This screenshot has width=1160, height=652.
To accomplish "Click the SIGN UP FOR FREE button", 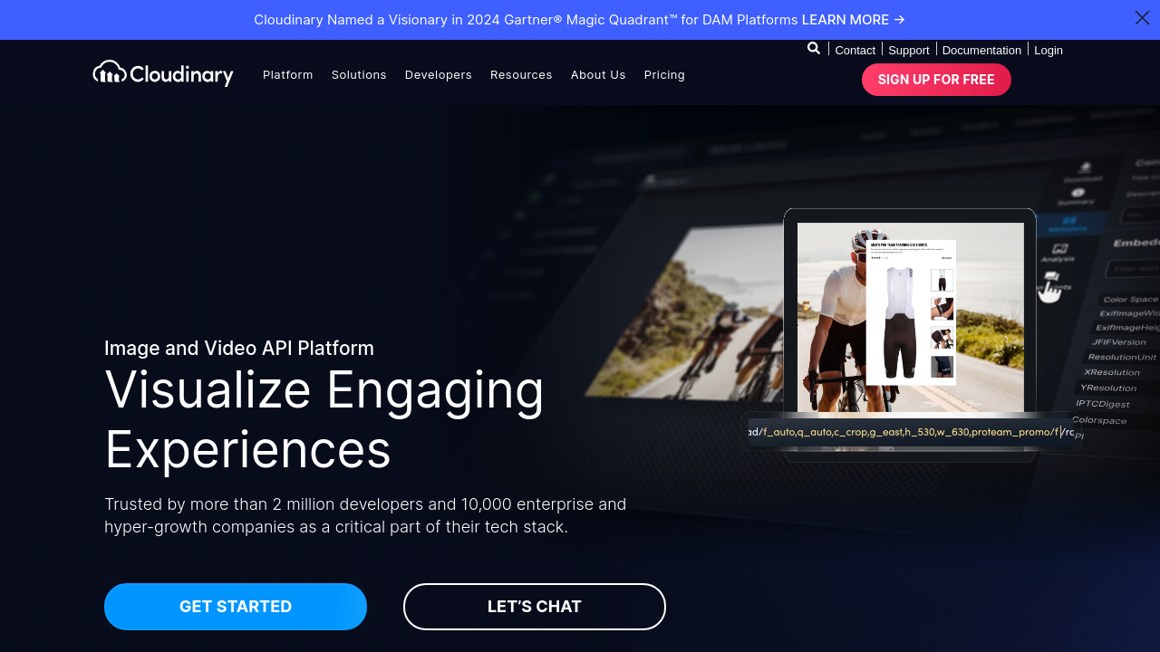I will click(936, 80).
